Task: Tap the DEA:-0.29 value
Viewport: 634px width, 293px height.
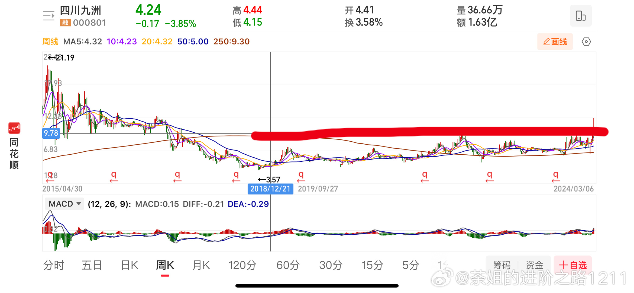Action: [248, 204]
